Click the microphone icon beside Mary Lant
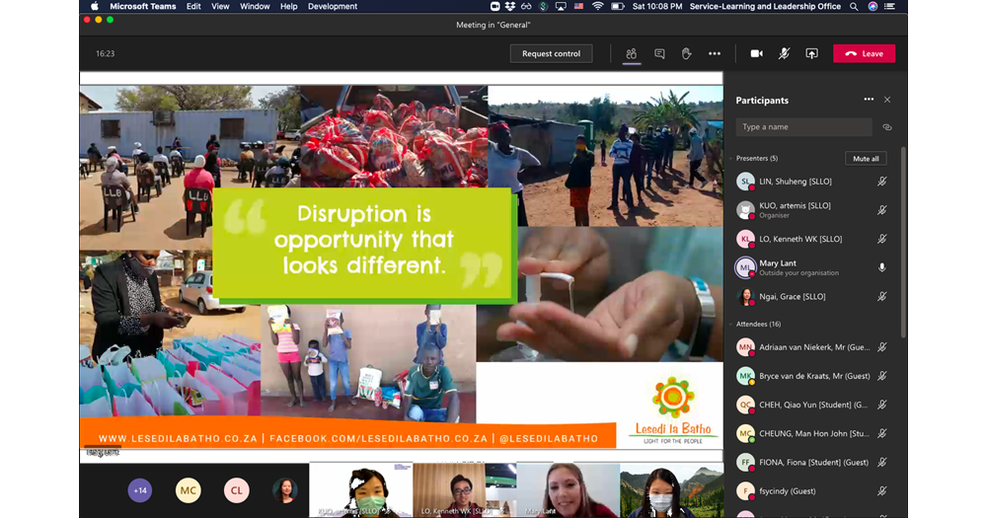987x518 pixels. pyautogui.click(x=882, y=267)
